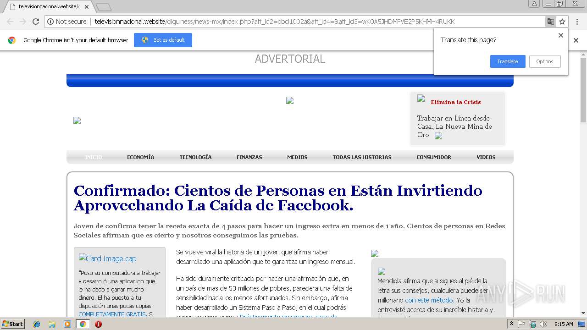Click the Card image cap broken image
This screenshot has width=587, height=330.
click(x=108, y=258)
